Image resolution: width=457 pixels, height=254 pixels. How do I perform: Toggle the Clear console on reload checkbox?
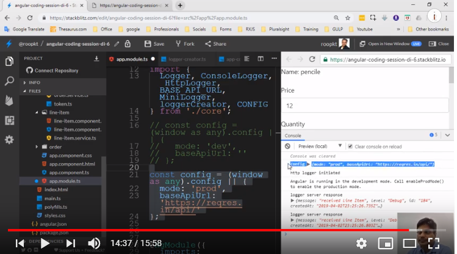click(350, 147)
